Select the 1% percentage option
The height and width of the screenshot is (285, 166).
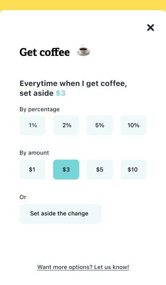[x=32, y=125]
